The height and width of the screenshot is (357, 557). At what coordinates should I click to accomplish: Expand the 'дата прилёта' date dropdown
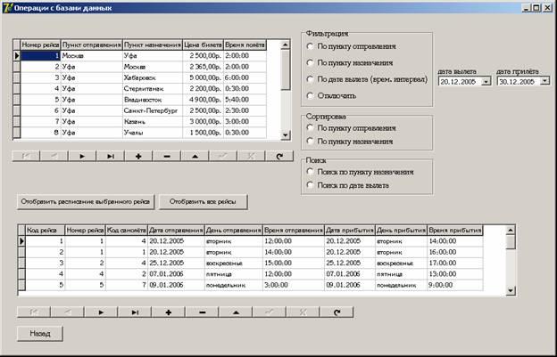coord(544,81)
